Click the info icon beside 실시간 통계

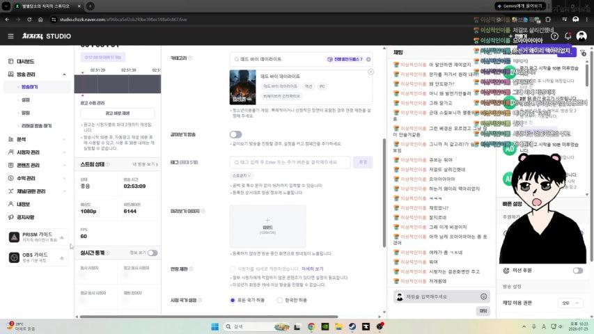[x=108, y=253]
